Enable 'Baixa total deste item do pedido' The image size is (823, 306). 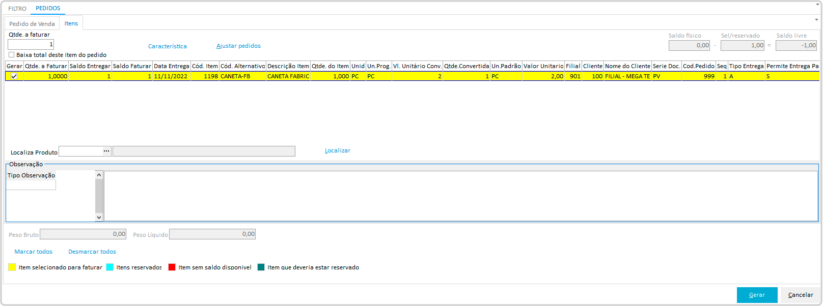pyautogui.click(x=11, y=55)
